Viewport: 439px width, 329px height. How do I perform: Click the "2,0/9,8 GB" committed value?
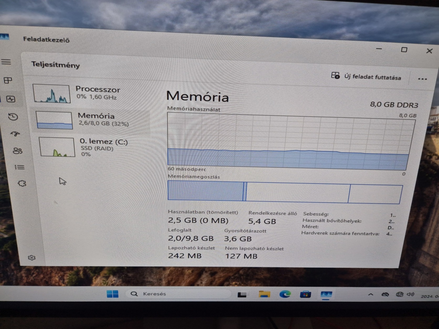(191, 238)
